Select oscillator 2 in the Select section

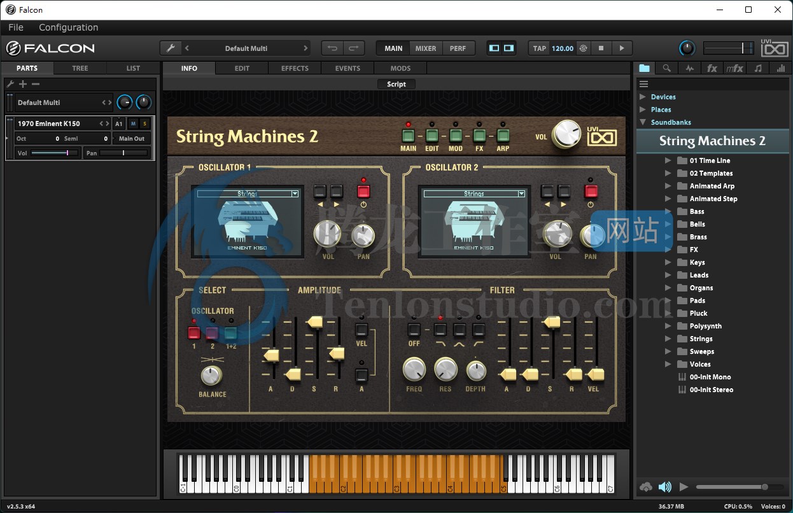212,332
